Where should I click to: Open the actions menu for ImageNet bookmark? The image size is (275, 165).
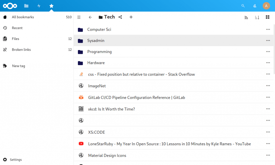(268, 86)
